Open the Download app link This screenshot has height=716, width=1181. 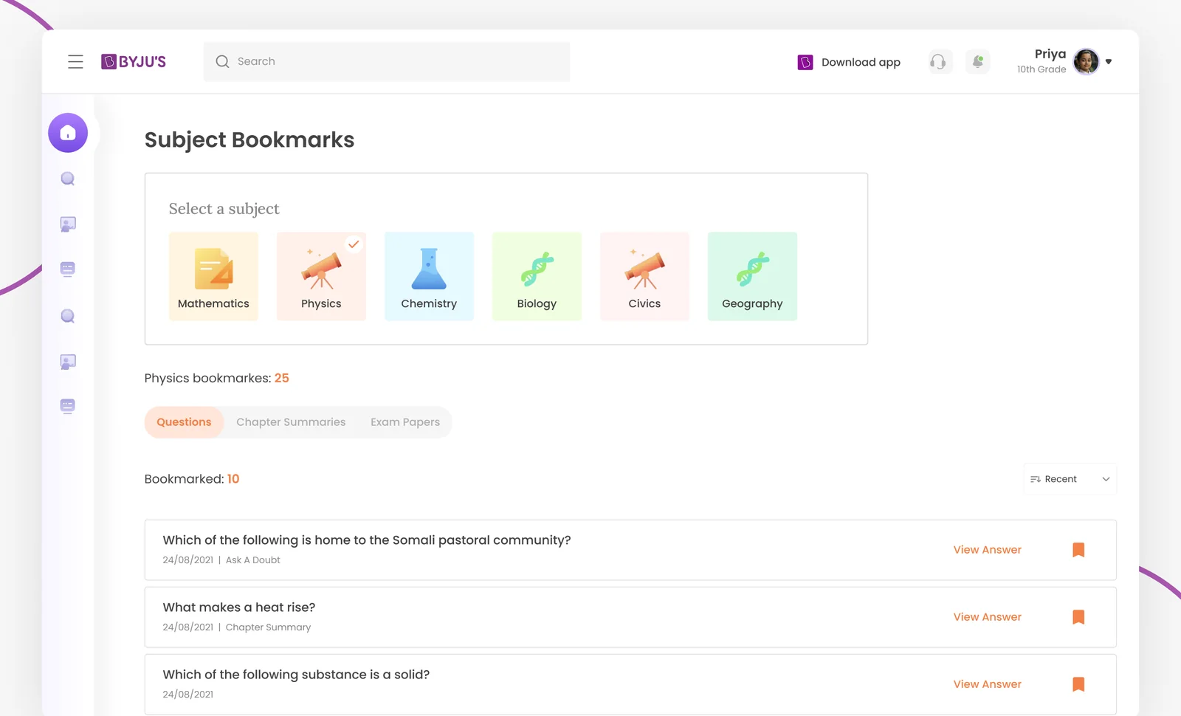pyautogui.click(x=861, y=62)
